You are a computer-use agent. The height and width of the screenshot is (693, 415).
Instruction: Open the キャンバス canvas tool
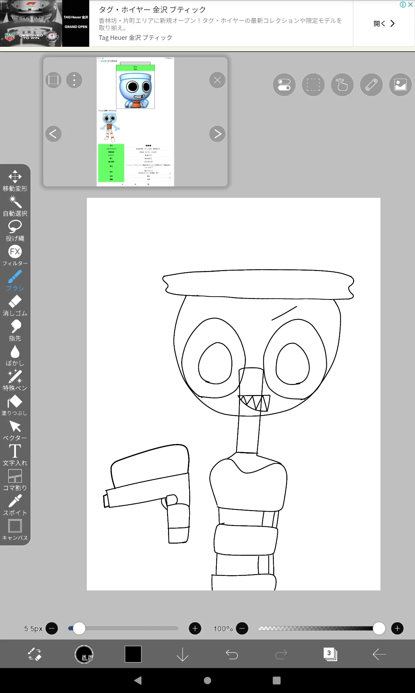coord(15,530)
